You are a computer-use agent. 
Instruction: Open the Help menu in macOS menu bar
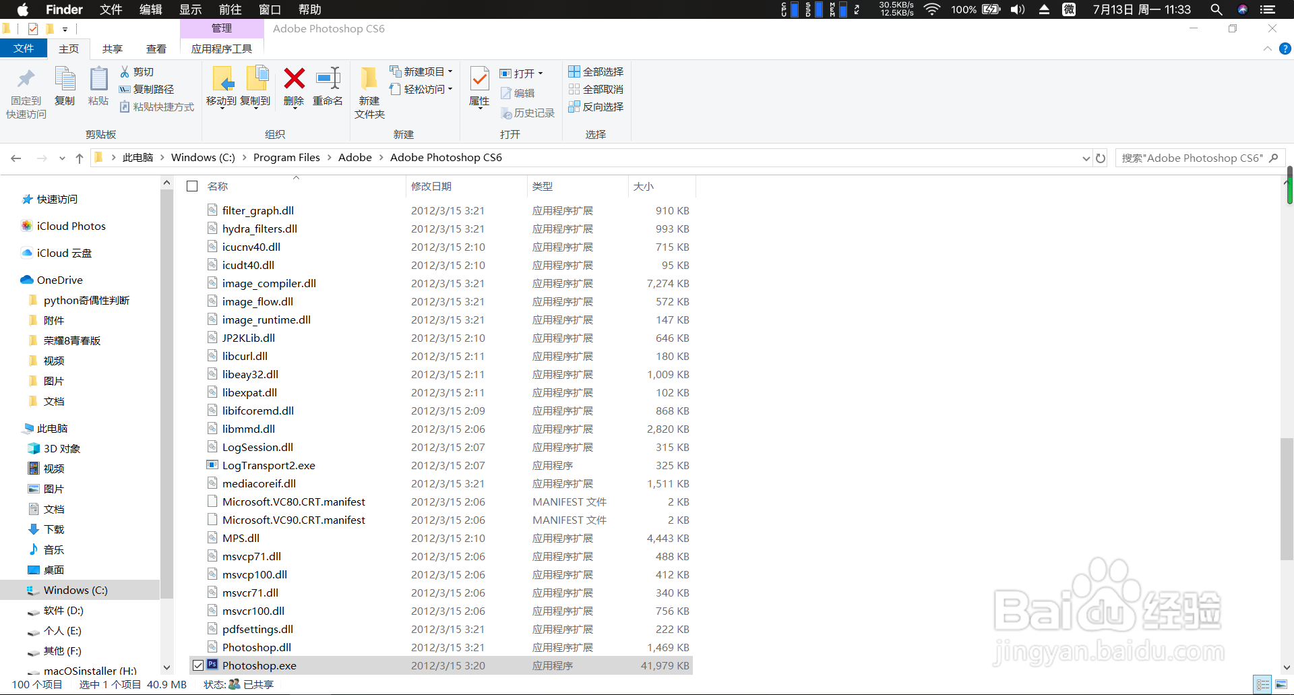click(x=310, y=9)
